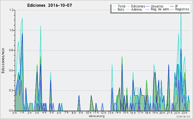Click the 'Ediciones/min' y-axis label
Screen dimensions: 193x119
click(x=3, y=60)
